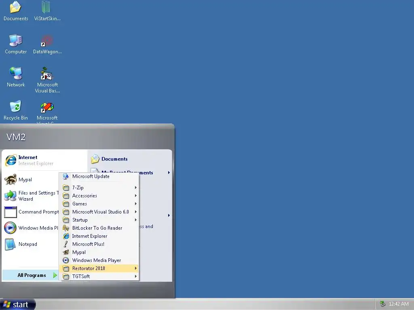Click Windows Media Player icon in left pane
The width and height of the screenshot is (414, 310).
(11, 228)
